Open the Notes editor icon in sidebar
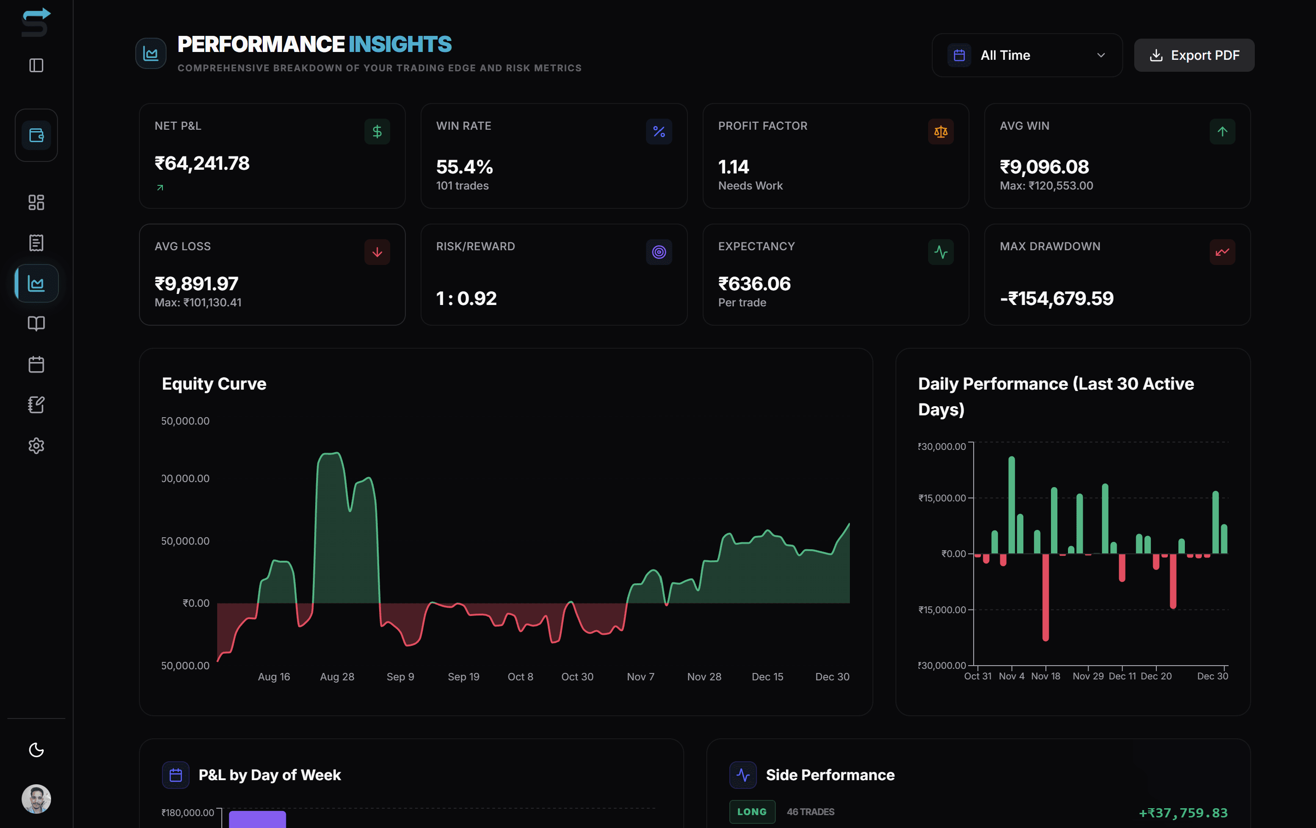The height and width of the screenshot is (828, 1316). pos(36,405)
